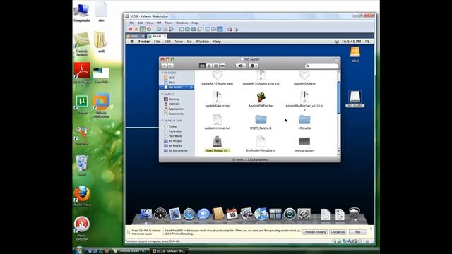Open the AppleHDAPatcher application icon
This screenshot has width=452, height=254.
coord(261,97)
